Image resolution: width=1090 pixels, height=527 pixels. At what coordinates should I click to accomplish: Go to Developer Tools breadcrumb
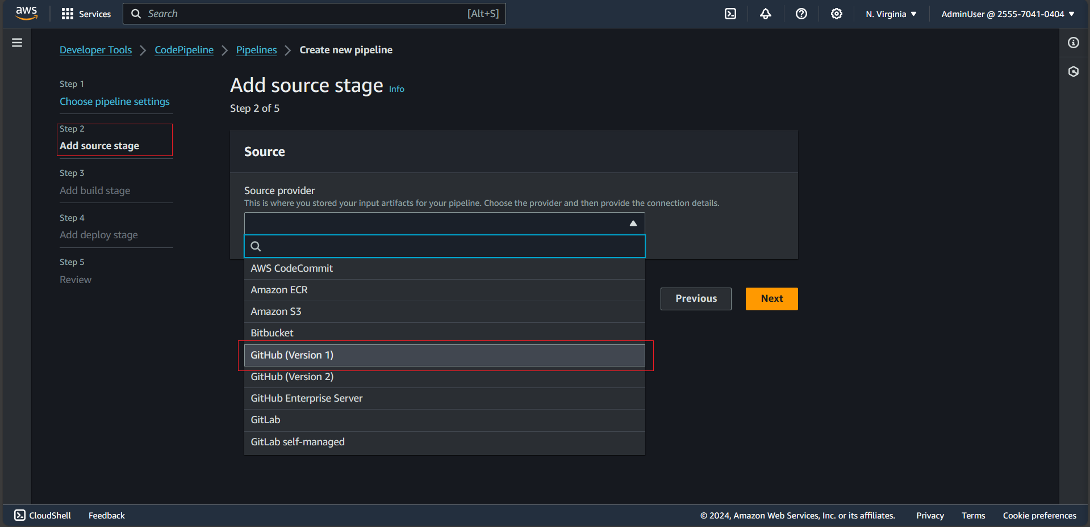tap(95, 50)
